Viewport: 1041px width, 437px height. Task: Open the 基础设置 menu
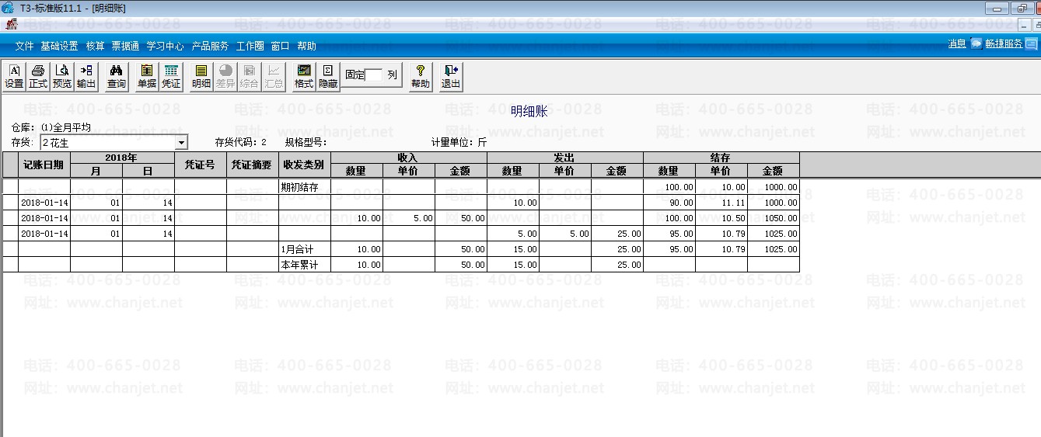(59, 47)
